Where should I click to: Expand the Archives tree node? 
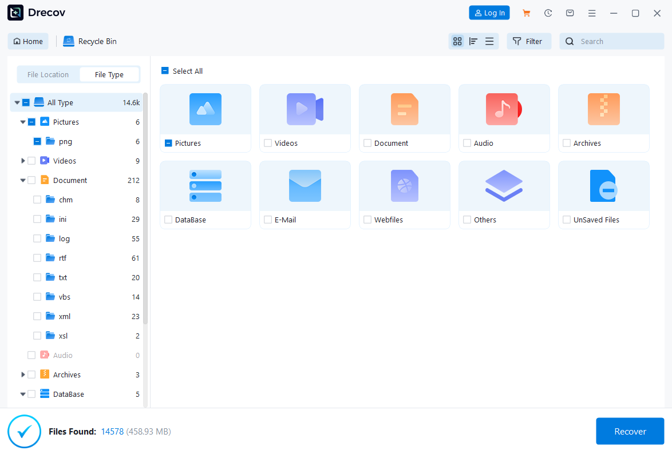pos(23,375)
